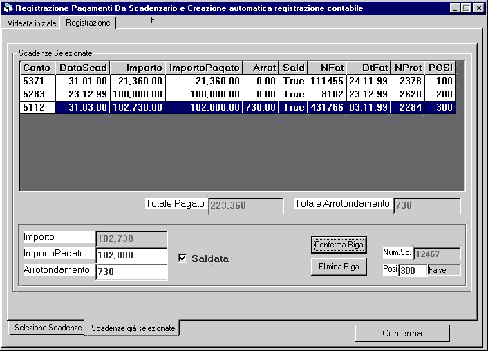Viewport: 488px width, 351px height.
Task: Click DataScad cell 31.01.00
Action: click(x=82, y=82)
